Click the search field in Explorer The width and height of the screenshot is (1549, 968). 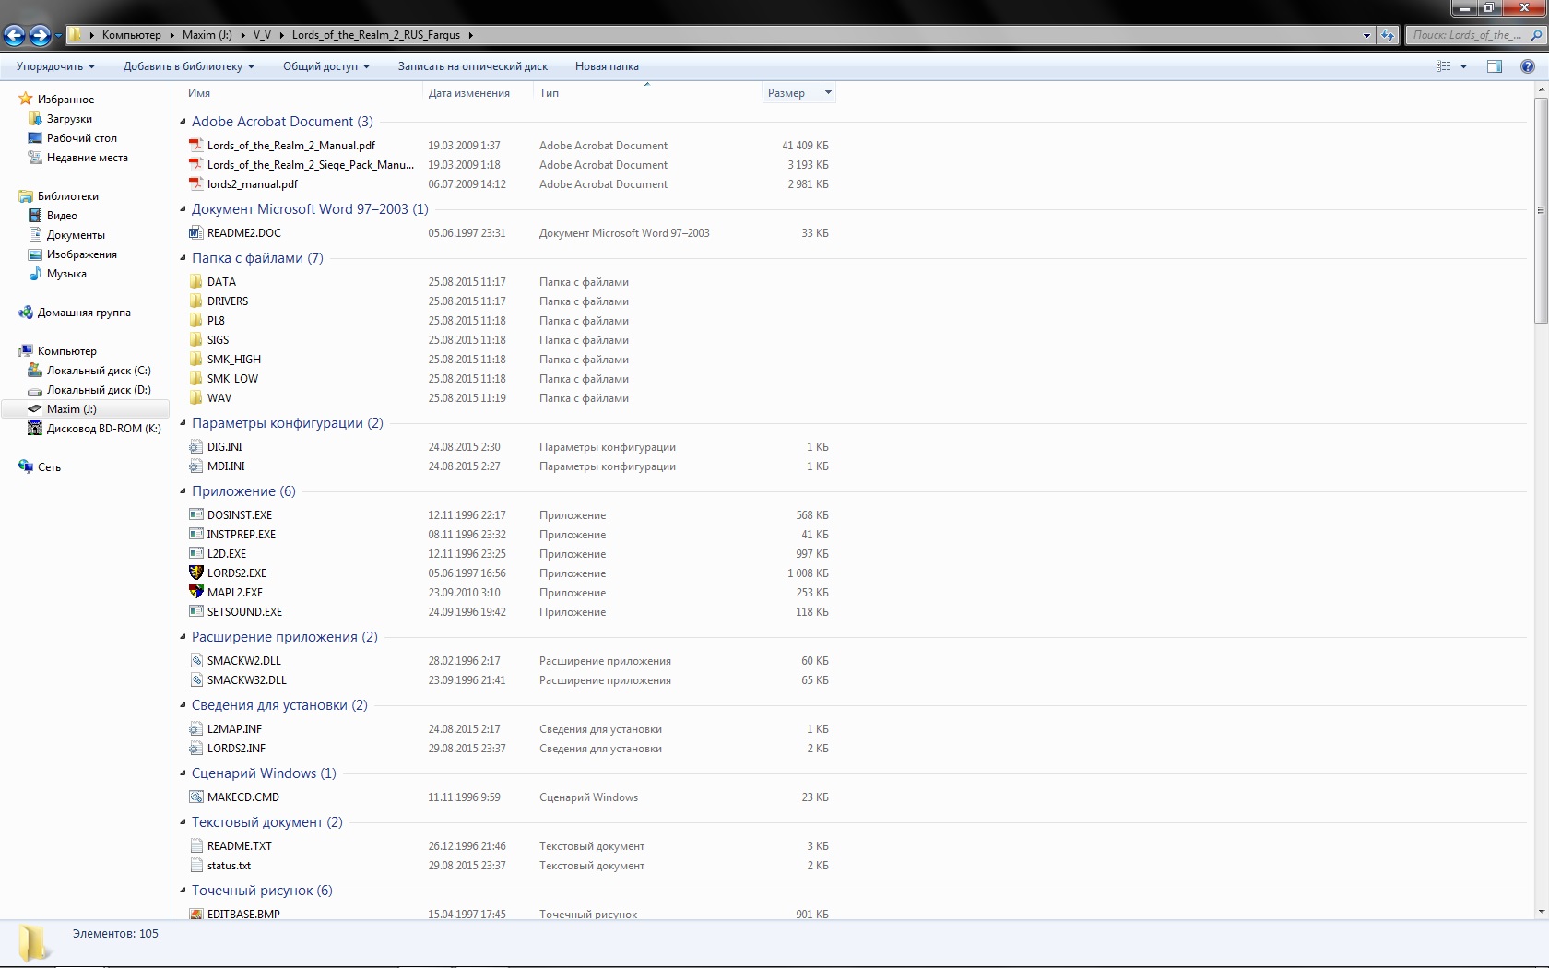coord(1466,35)
